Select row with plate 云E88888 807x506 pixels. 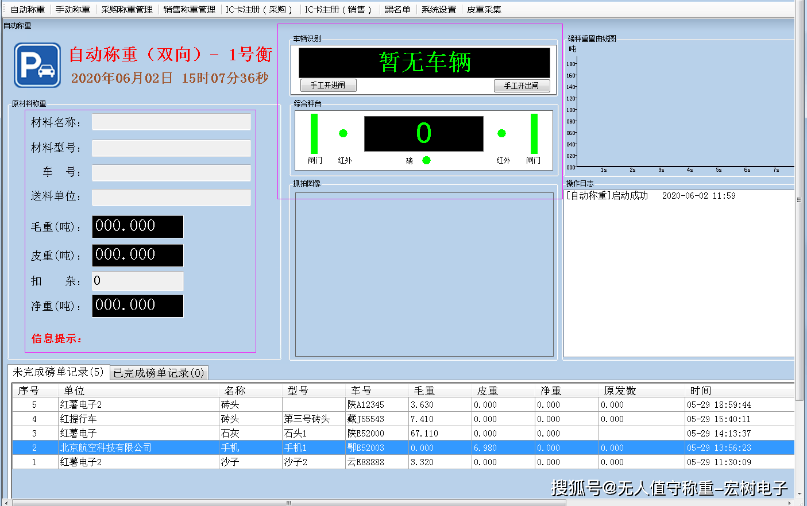click(403, 462)
